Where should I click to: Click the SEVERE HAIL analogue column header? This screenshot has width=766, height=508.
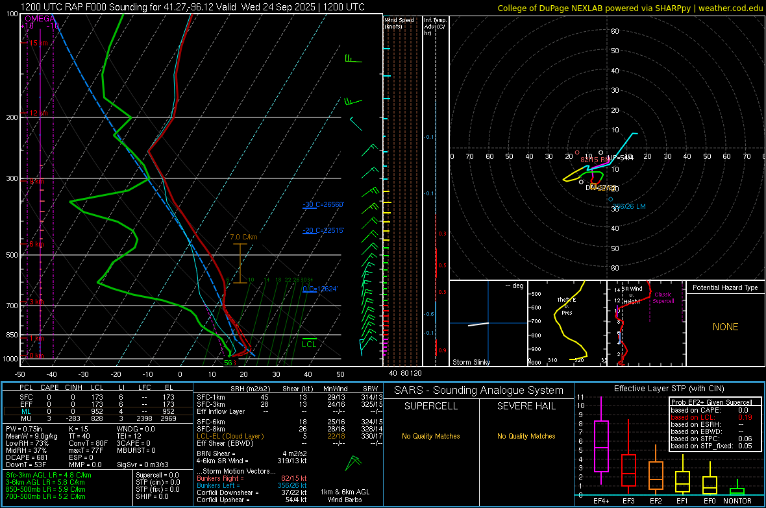(526, 406)
